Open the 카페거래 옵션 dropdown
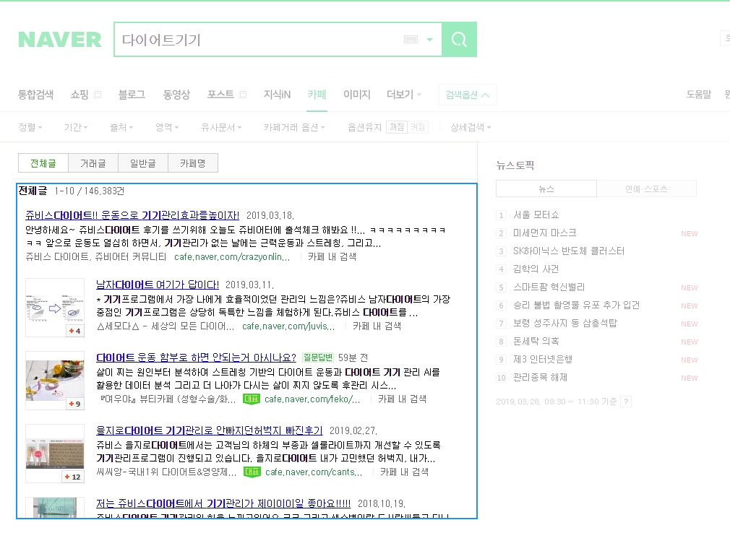The height and width of the screenshot is (546, 730). pyautogui.click(x=294, y=127)
